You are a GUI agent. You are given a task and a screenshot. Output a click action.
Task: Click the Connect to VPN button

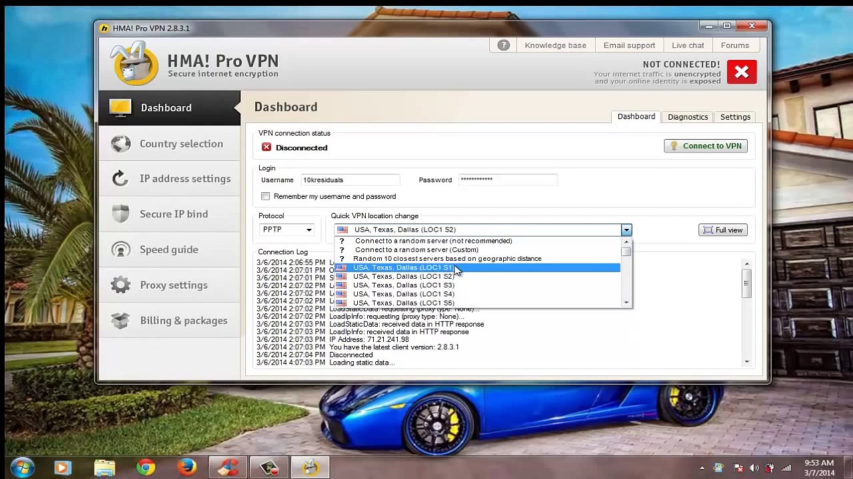[x=706, y=146]
